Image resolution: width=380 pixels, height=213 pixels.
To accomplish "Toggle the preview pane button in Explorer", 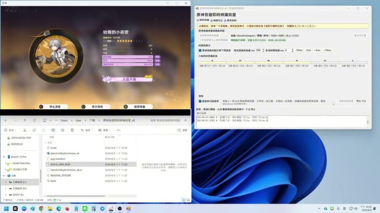I will [x=182, y=130].
